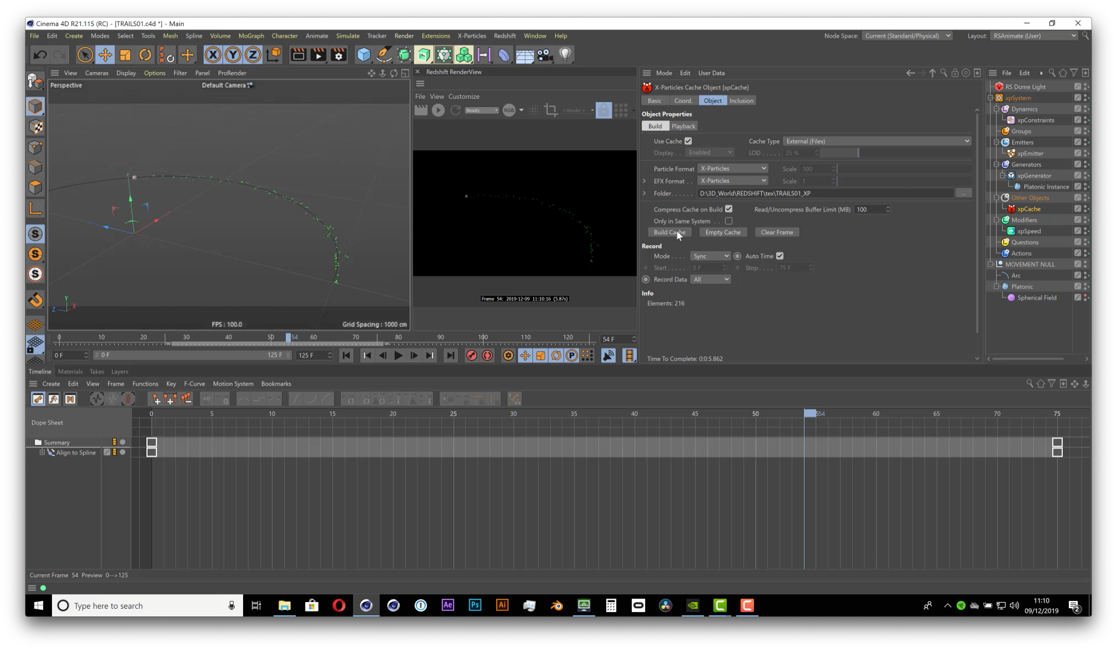Select the Rotate tool
1117x650 pixels.
tap(145, 55)
